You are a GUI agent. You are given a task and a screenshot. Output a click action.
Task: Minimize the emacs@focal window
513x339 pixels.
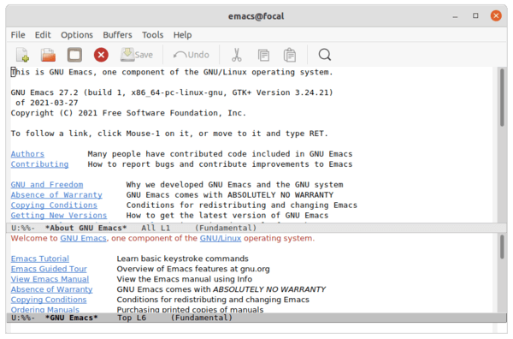point(455,16)
